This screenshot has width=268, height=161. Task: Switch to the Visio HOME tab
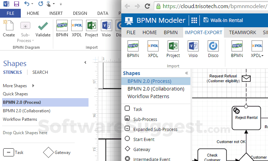pos(33,13)
